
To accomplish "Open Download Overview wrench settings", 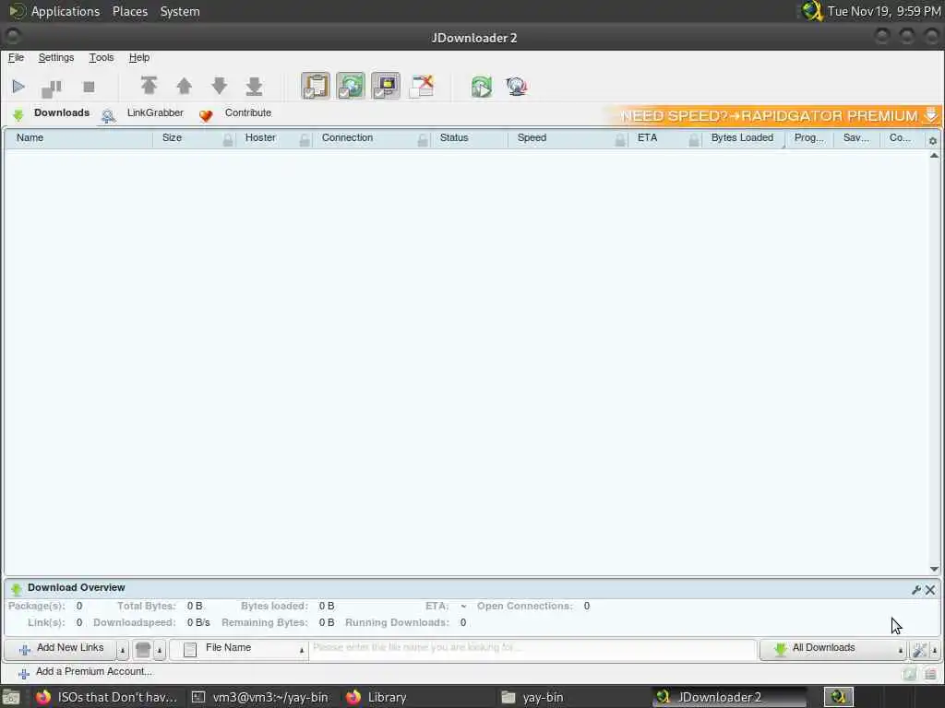I will point(916,590).
